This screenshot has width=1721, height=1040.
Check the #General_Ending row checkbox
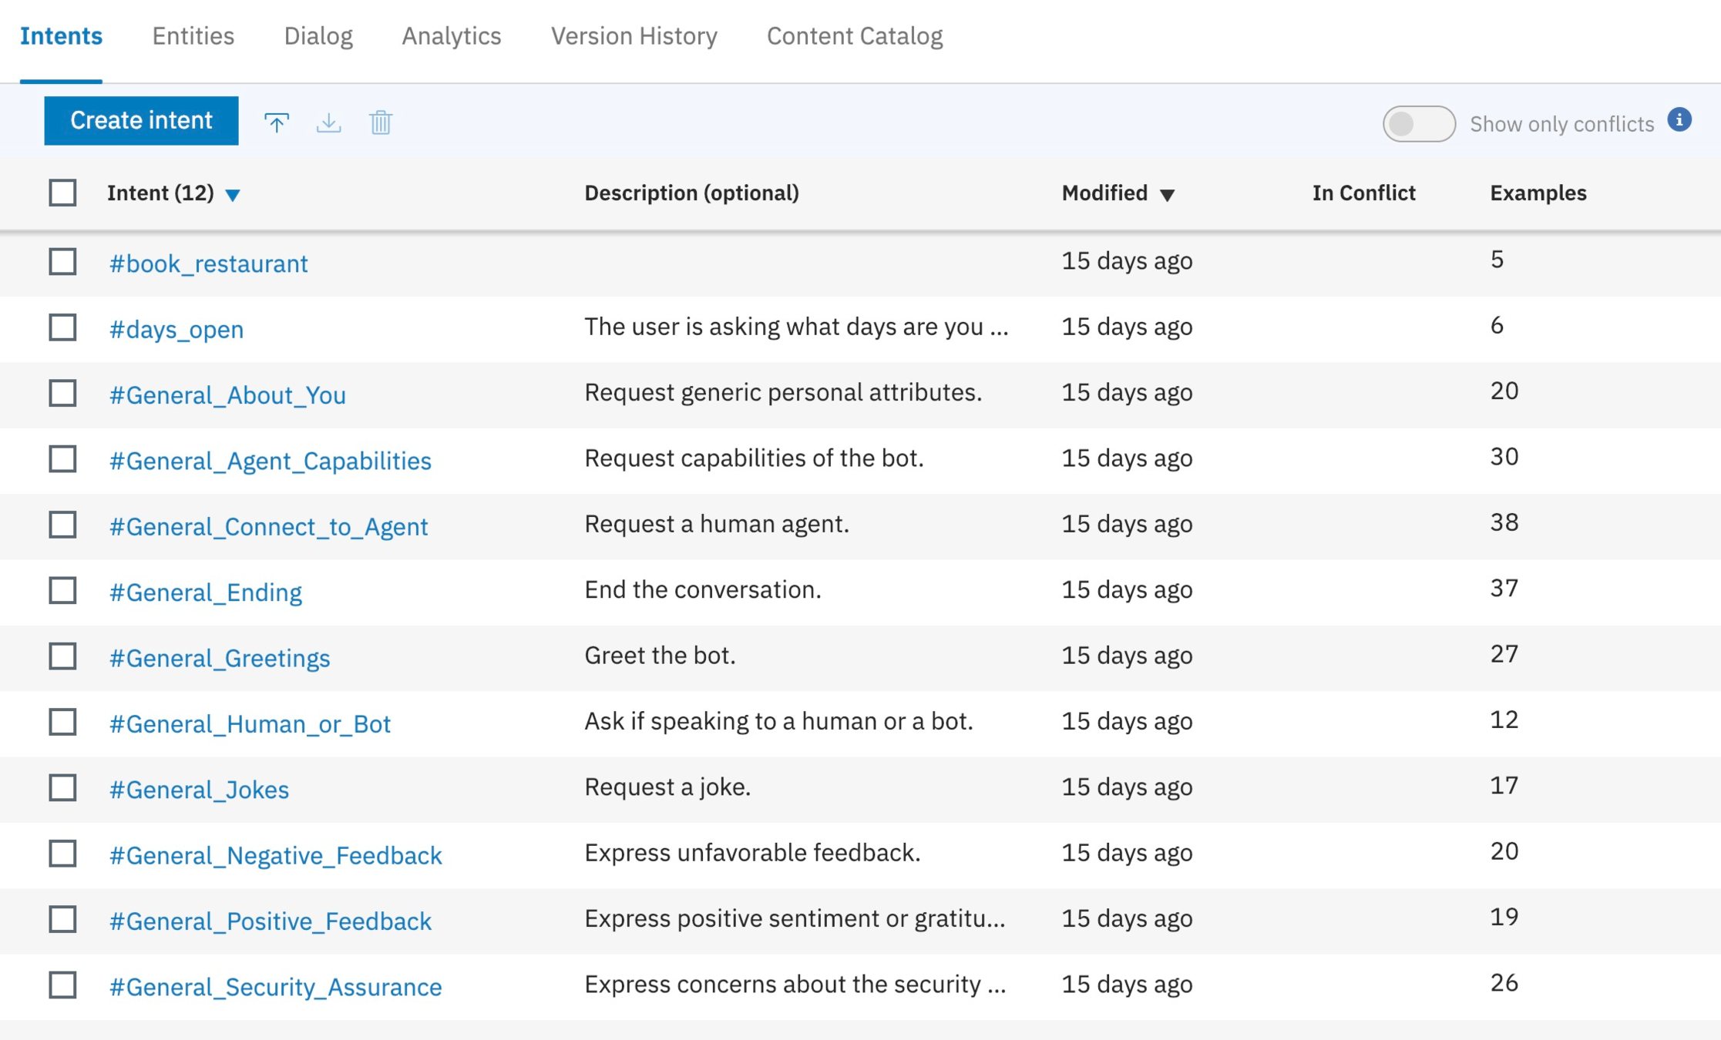click(x=62, y=591)
